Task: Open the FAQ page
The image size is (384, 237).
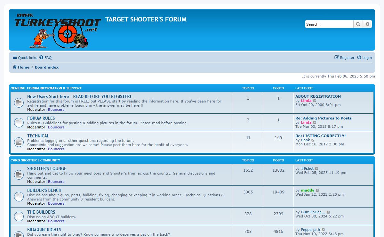Action: click(x=45, y=58)
